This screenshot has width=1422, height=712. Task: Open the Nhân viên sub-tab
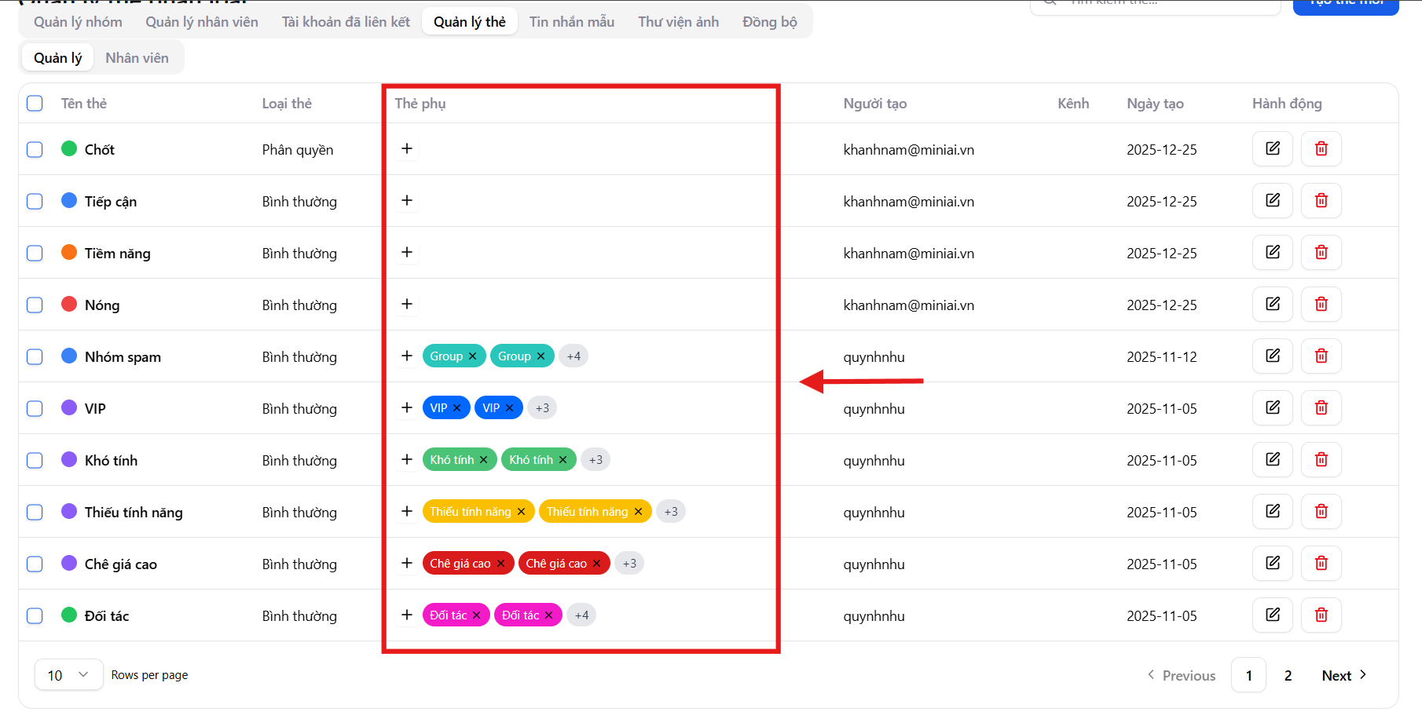[x=137, y=58]
